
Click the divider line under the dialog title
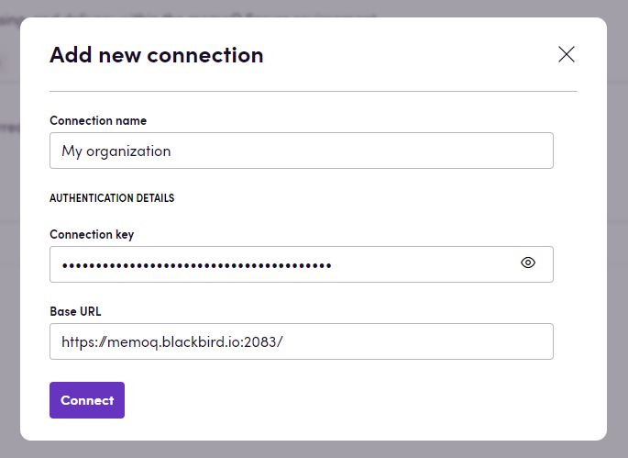click(314, 91)
